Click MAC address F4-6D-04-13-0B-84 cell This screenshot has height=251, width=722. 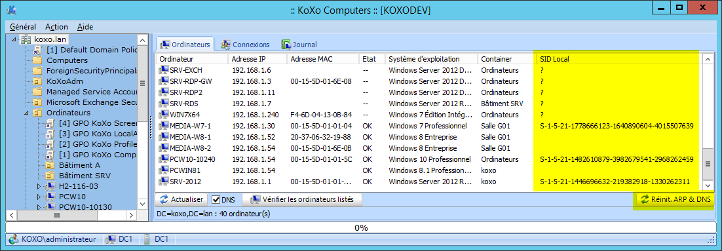coord(322,115)
